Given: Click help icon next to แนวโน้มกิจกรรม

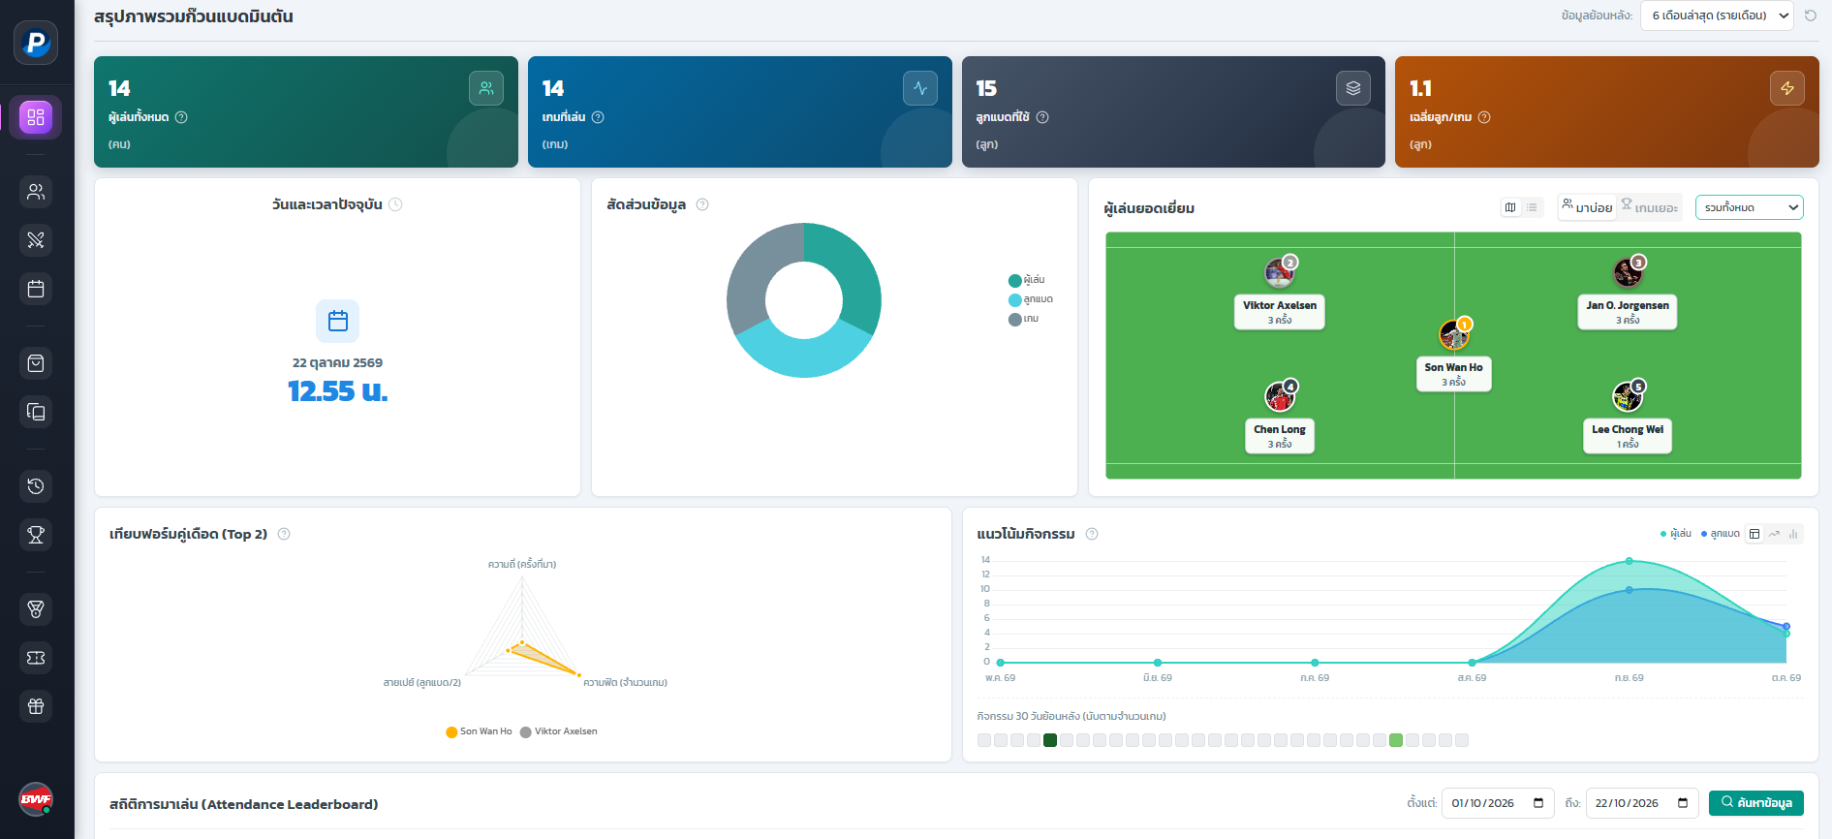Looking at the screenshot, I should [x=1092, y=534].
